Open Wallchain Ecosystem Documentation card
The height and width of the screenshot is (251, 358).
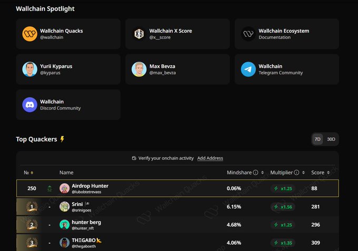[287, 34]
